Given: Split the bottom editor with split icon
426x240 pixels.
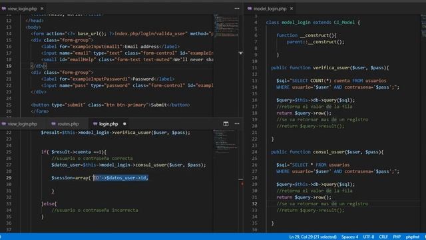Looking at the screenshot, I should (x=226, y=124).
